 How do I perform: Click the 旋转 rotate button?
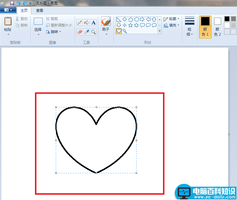click(53, 31)
